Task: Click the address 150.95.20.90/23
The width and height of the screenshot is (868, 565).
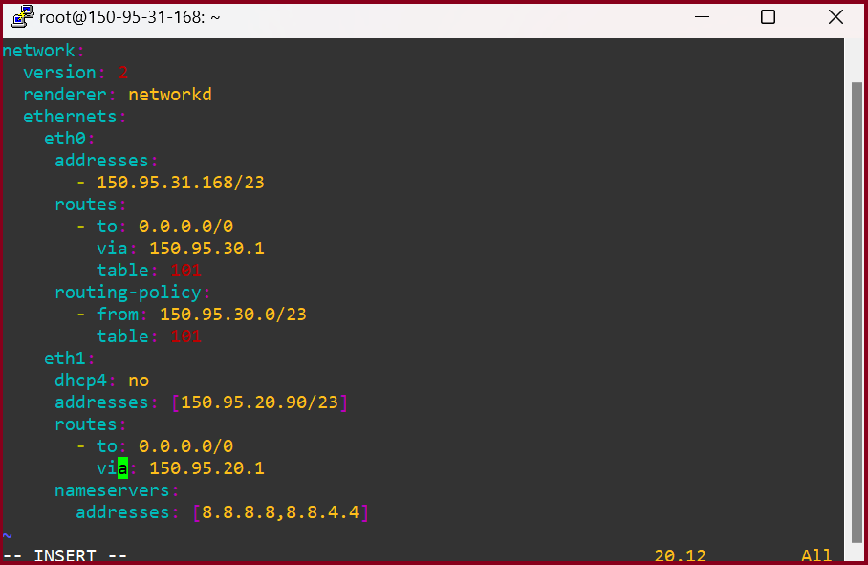Action: tap(259, 402)
